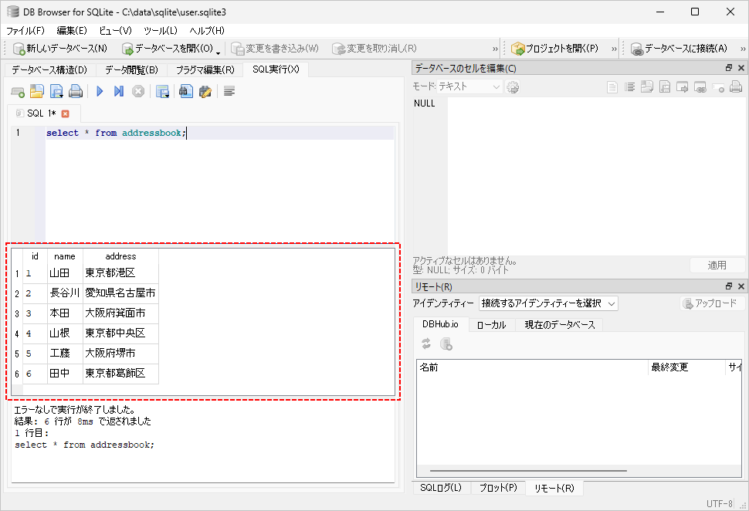Open an SQL file from disk
The image size is (749, 511).
pyautogui.click(x=37, y=91)
